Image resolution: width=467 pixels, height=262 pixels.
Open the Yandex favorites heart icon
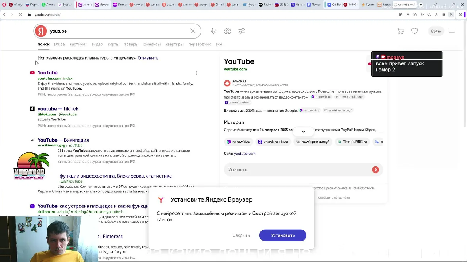(414, 31)
